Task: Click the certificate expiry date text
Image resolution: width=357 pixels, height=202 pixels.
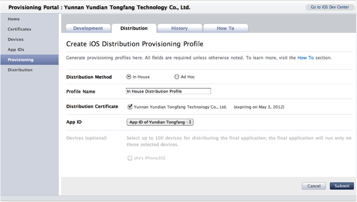Action: [x=259, y=107]
